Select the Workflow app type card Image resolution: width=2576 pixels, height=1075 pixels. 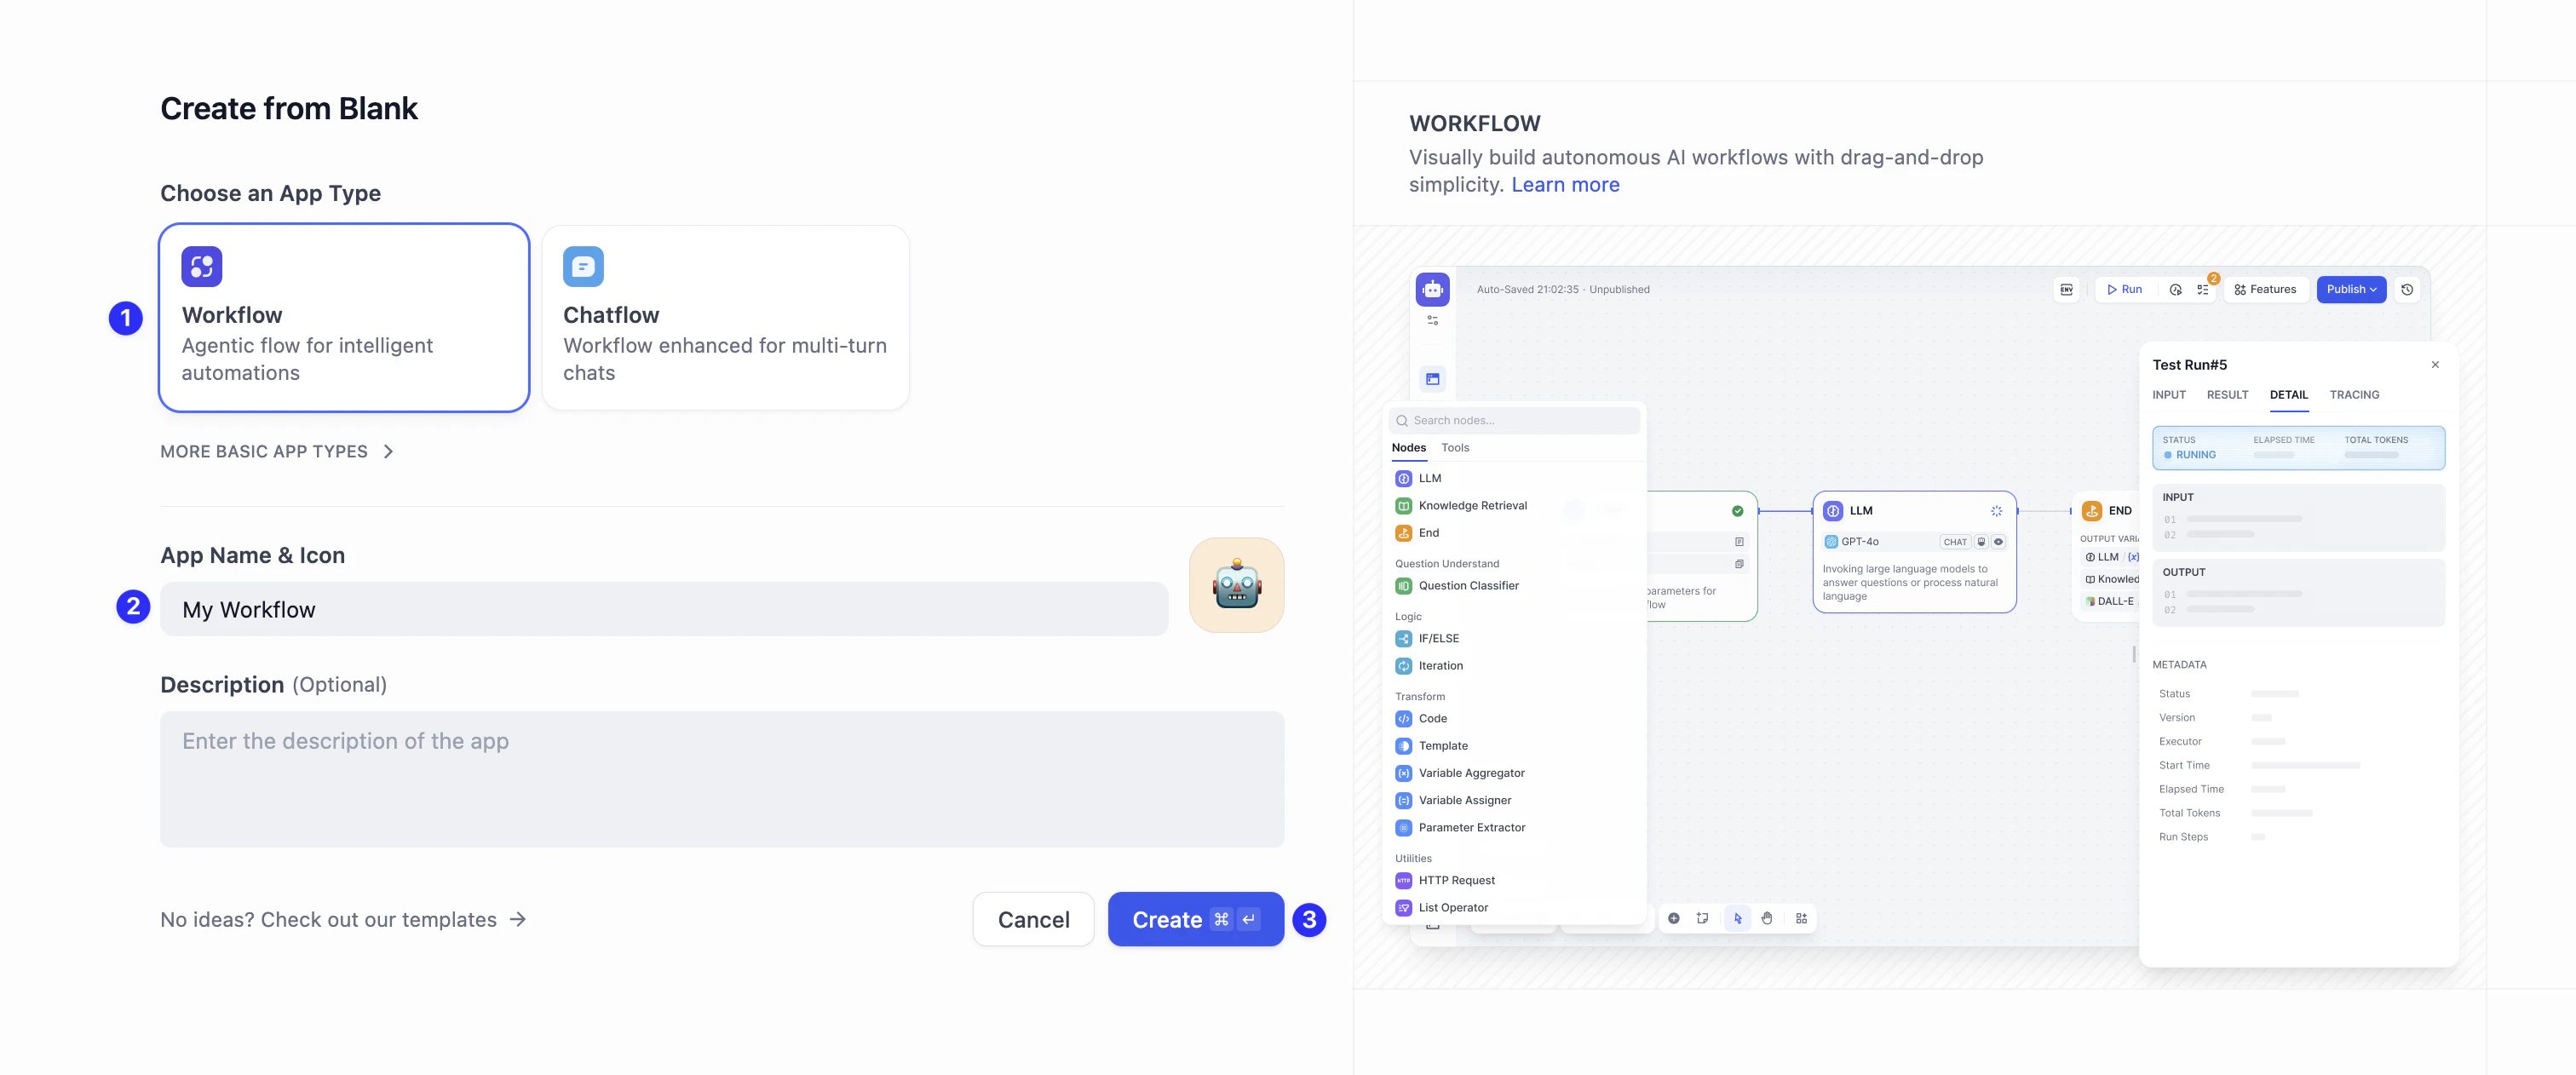point(343,317)
